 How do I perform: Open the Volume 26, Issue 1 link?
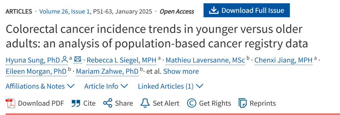coord(65,11)
